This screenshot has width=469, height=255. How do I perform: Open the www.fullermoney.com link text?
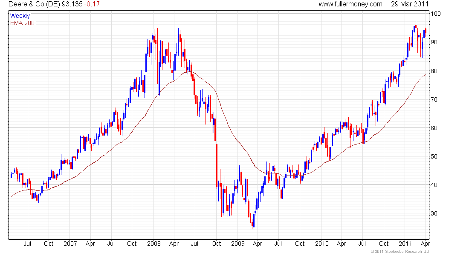pos(350,4)
